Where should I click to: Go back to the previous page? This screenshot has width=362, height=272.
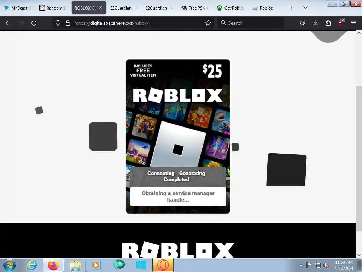coord(8,23)
